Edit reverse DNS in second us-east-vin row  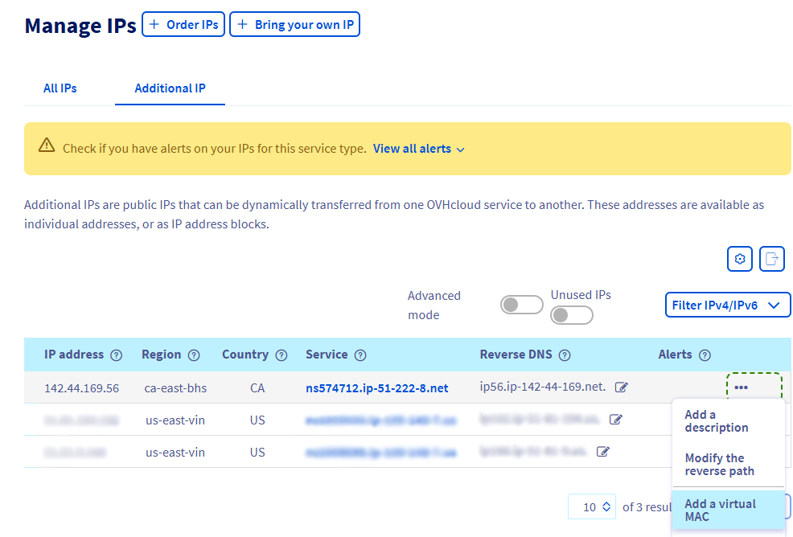point(615,419)
